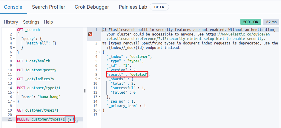Collapse the query block at editor line 3
This screenshot has height=128, width=281.
coord(14,39)
